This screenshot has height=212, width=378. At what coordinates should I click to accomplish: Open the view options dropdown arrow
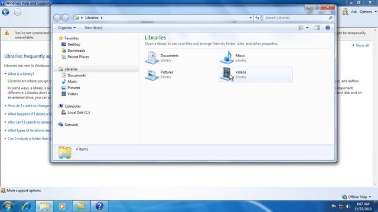click(307, 28)
